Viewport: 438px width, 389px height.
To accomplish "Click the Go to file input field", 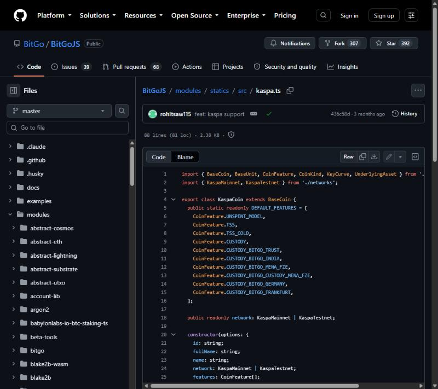I will point(67,127).
